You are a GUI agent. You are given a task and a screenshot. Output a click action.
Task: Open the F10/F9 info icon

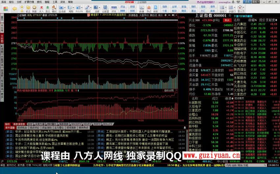[x=78, y=8]
